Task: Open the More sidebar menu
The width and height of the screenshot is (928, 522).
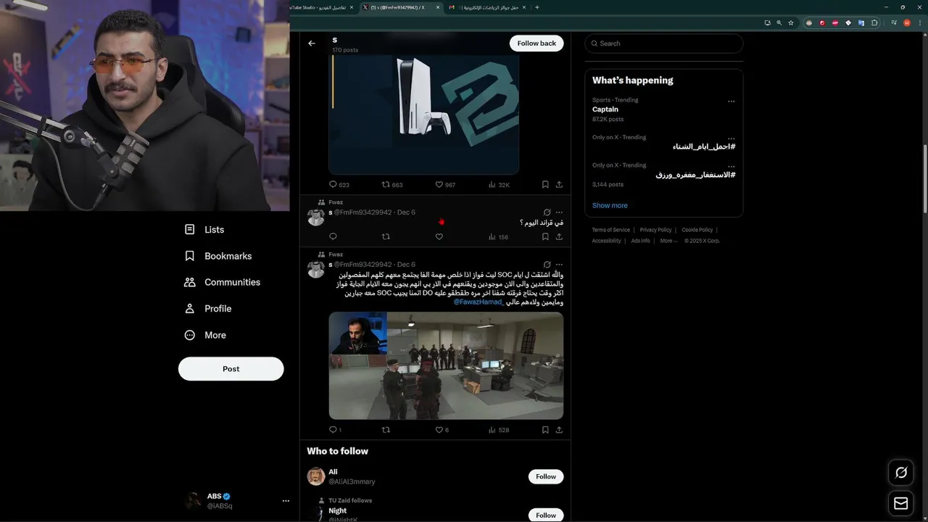Action: pos(205,335)
